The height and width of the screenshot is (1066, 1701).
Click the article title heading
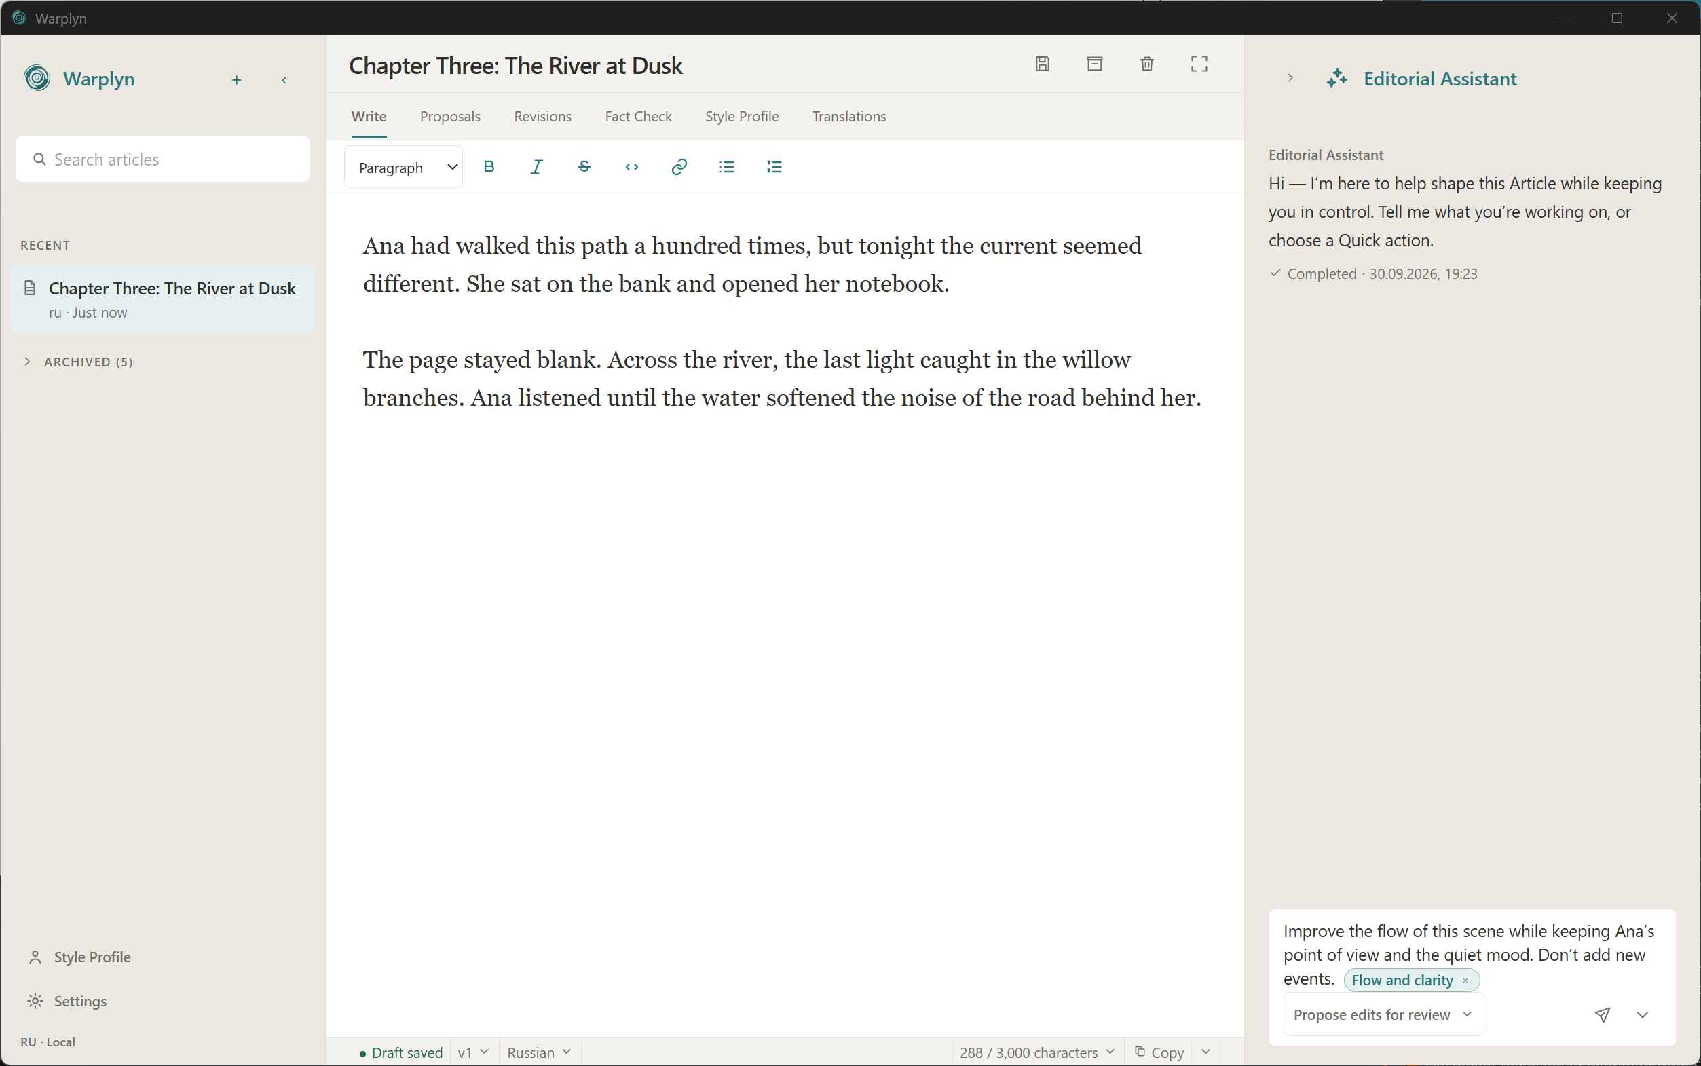pyautogui.click(x=515, y=66)
